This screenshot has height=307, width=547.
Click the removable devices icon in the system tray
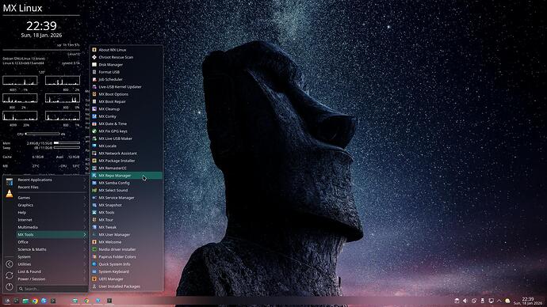click(483, 301)
